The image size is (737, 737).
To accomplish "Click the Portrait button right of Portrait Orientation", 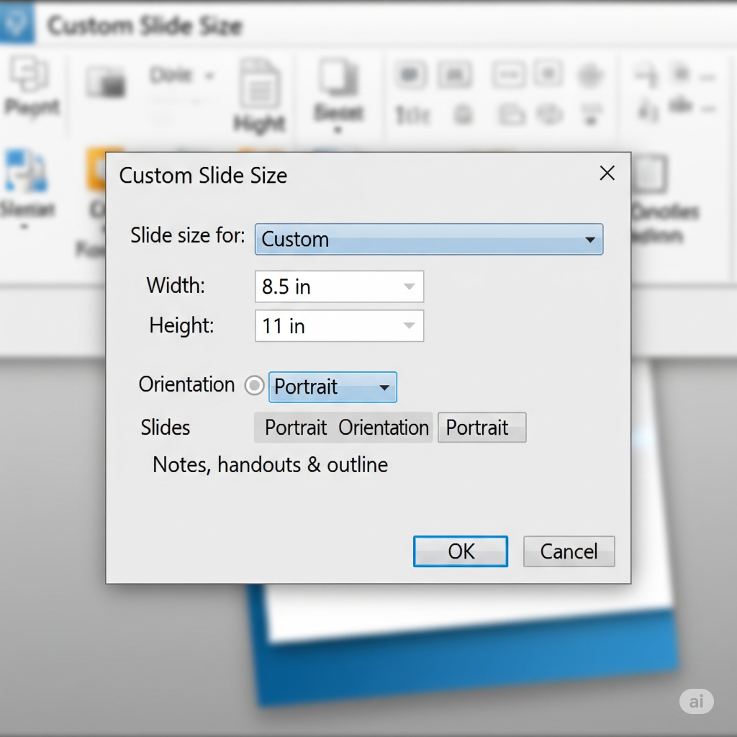I will point(481,428).
